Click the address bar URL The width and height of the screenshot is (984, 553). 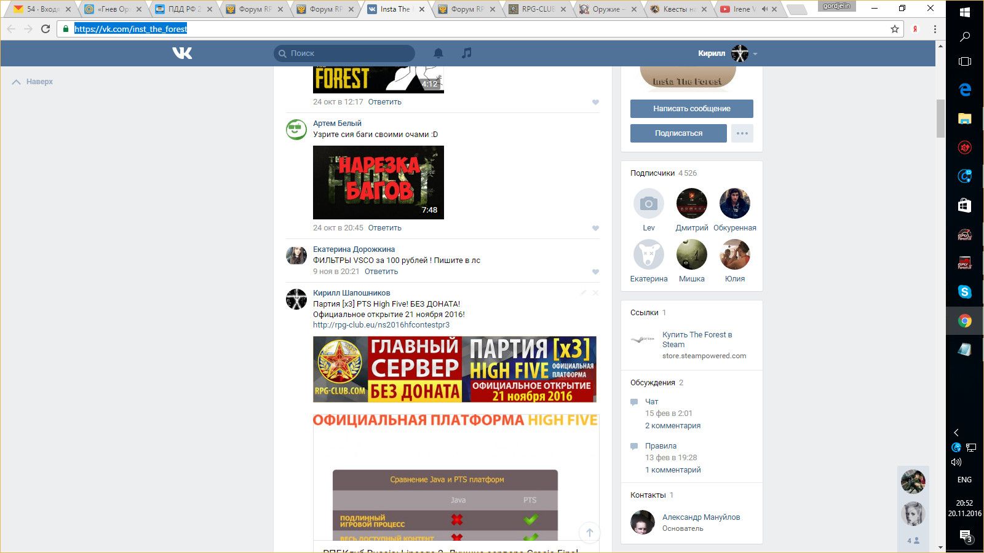[130, 29]
